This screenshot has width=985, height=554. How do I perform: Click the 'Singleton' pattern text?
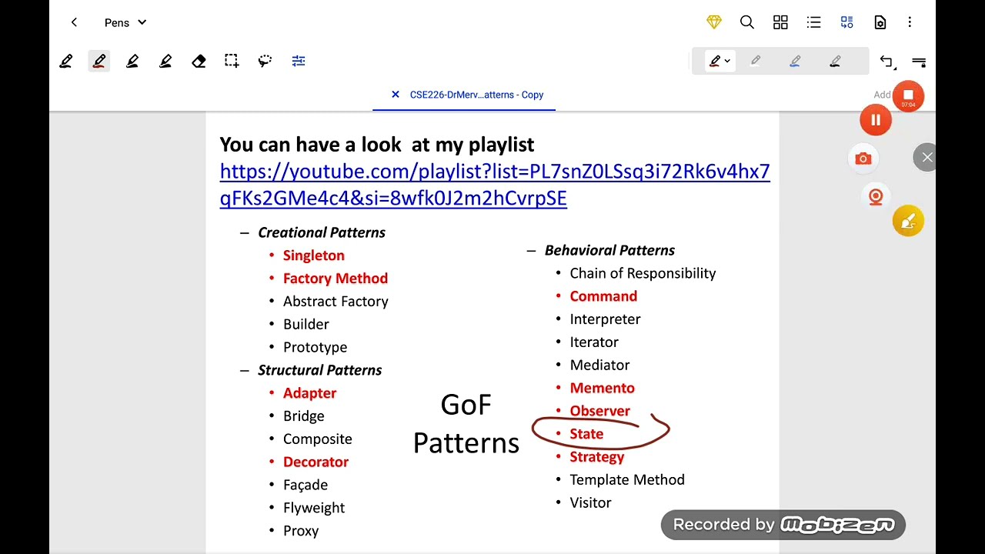click(x=313, y=255)
